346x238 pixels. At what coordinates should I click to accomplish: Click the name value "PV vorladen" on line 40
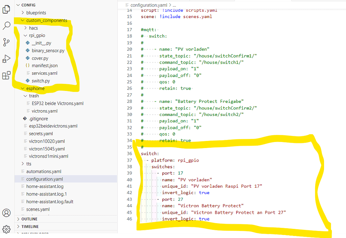[195, 180]
